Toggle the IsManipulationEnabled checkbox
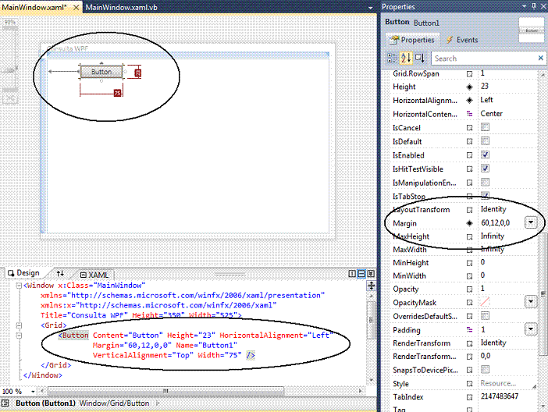 pyautogui.click(x=485, y=182)
